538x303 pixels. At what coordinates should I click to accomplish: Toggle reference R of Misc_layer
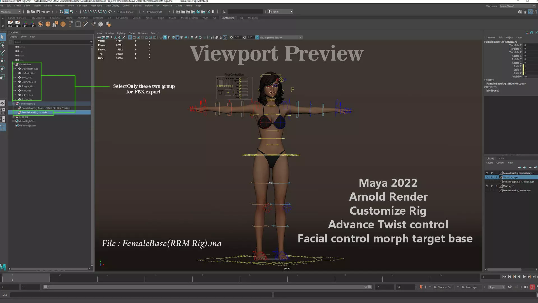497,186
